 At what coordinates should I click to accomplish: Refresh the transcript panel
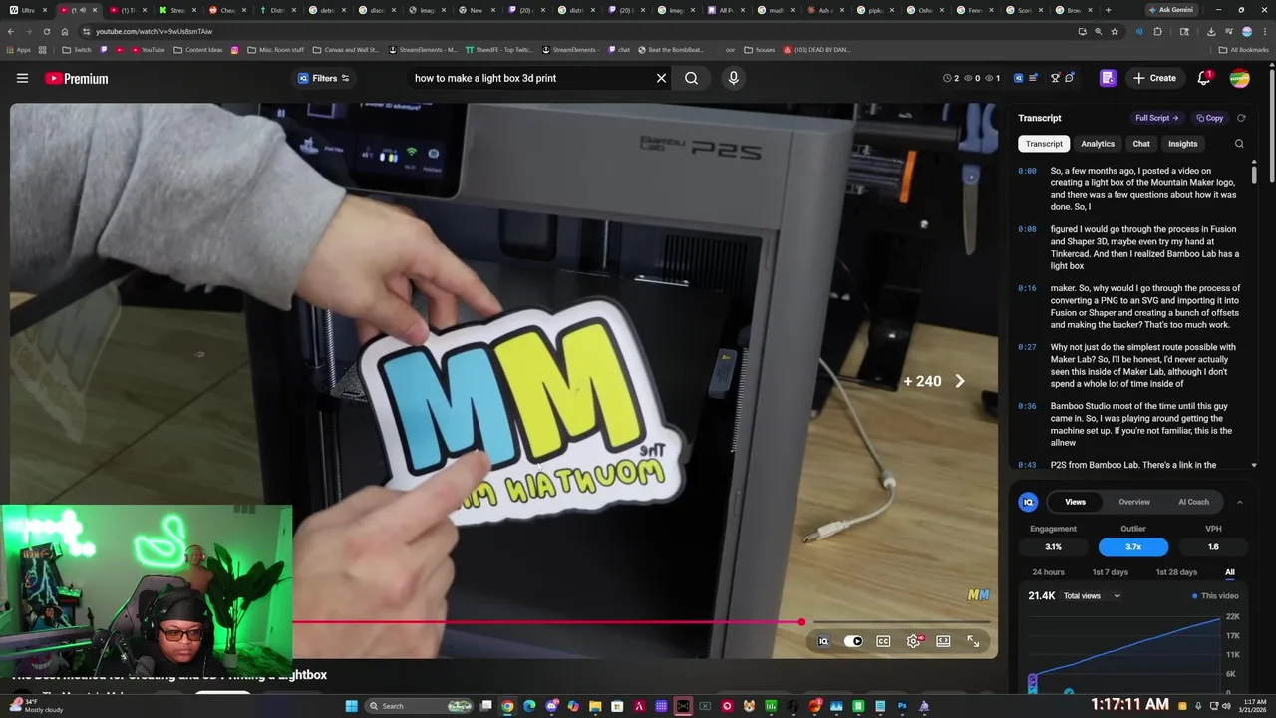pos(1241,118)
